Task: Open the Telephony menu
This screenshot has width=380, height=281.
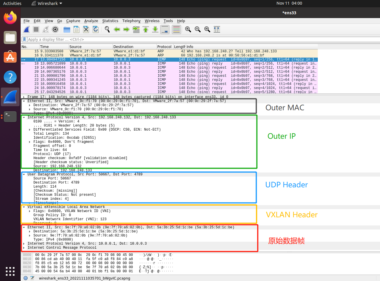Action: (131, 21)
